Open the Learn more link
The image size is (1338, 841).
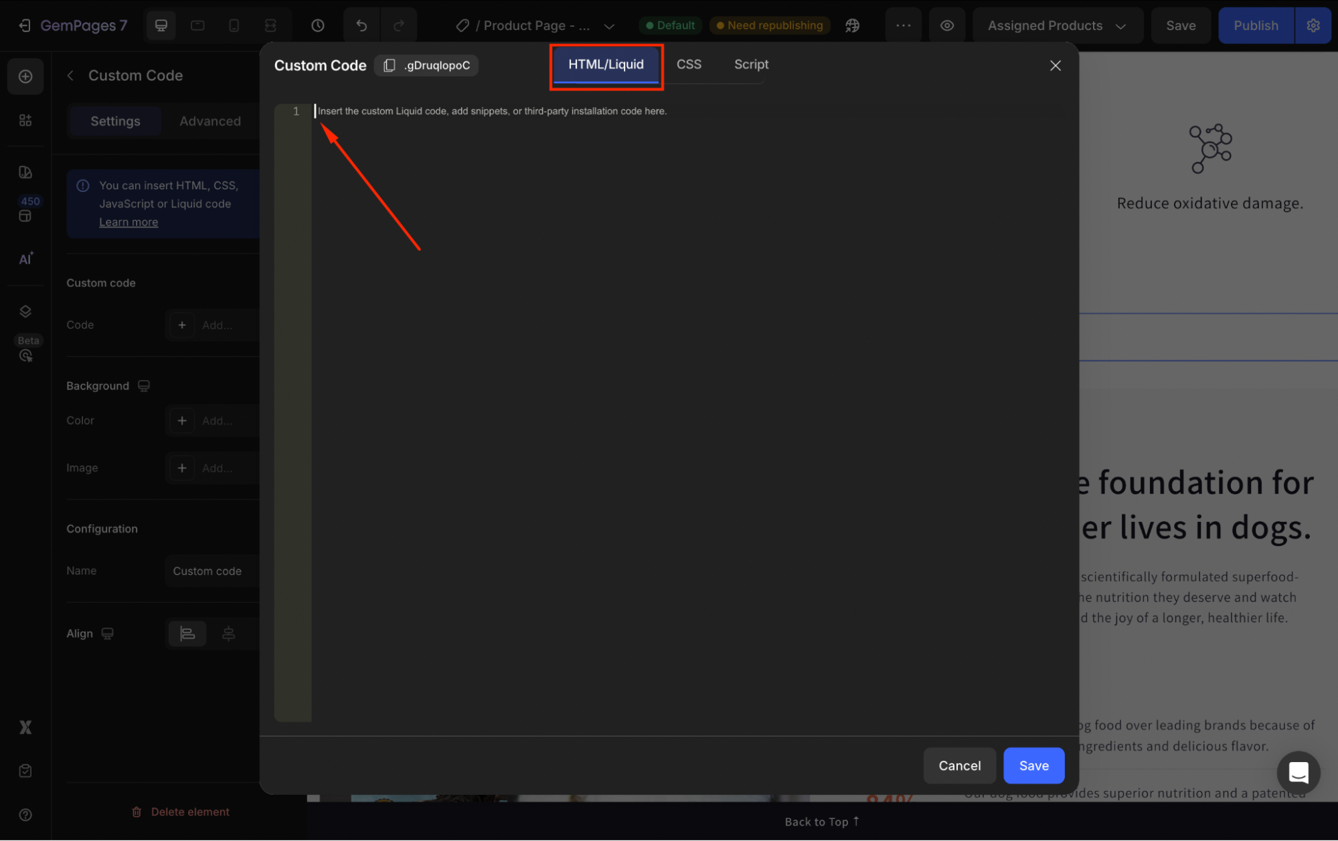pos(128,221)
